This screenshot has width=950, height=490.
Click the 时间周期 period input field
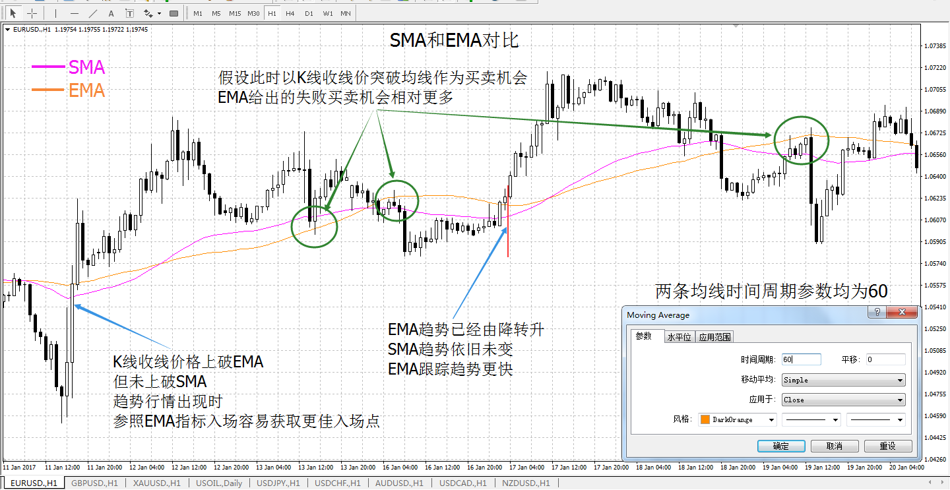point(801,359)
